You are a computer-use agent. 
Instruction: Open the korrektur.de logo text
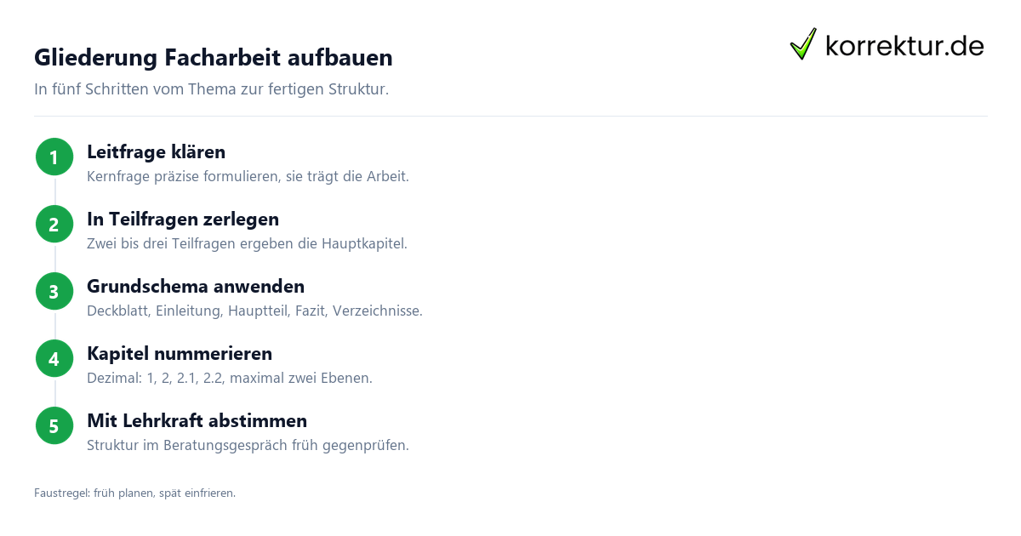click(x=904, y=46)
